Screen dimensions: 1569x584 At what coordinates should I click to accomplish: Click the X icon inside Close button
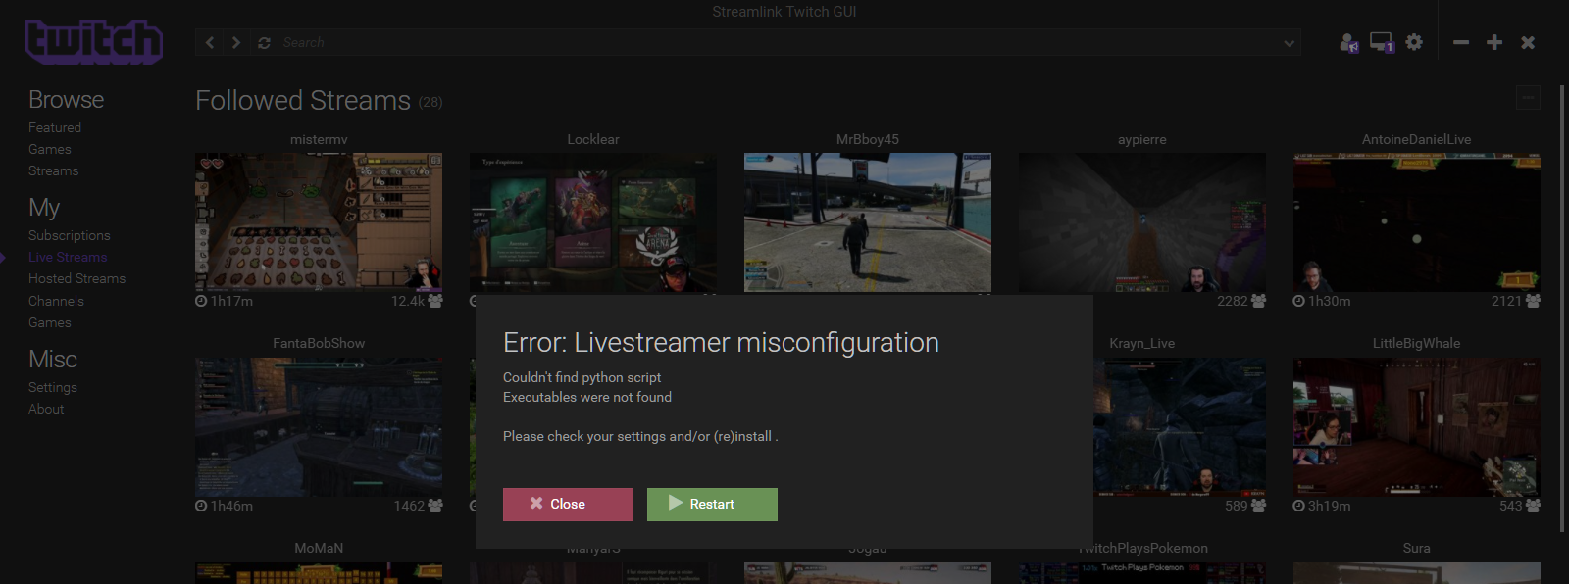click(x=536, y=503)
